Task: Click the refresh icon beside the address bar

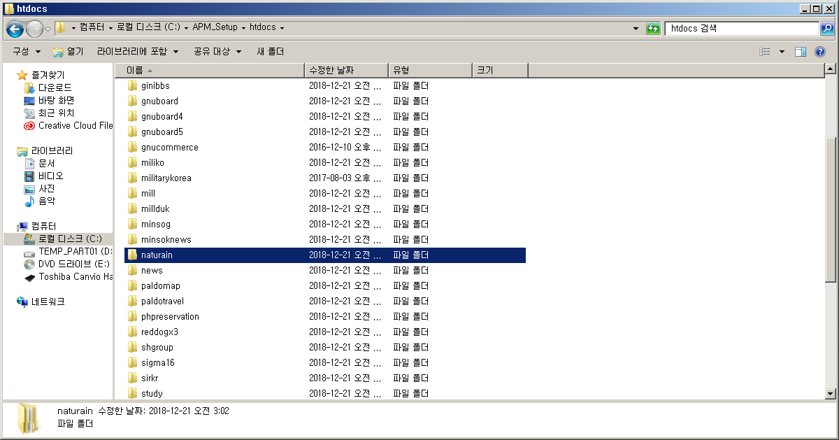Action: 653,29
